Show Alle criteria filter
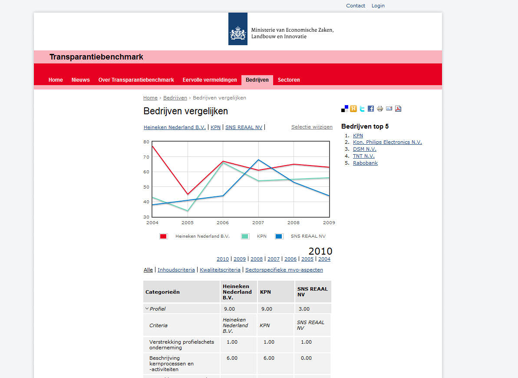 coord(148,270)
